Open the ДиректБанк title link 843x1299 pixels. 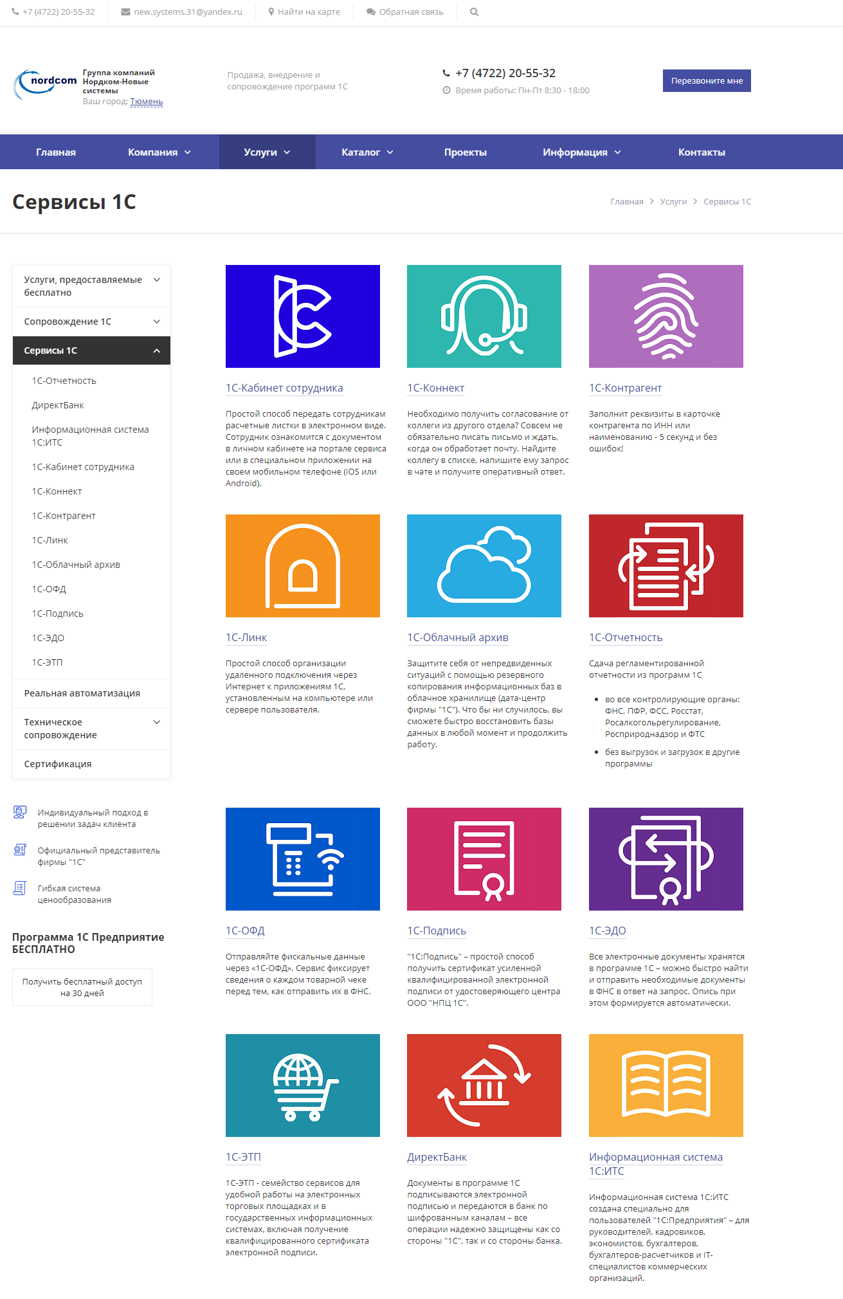[x=437, y=1157]
